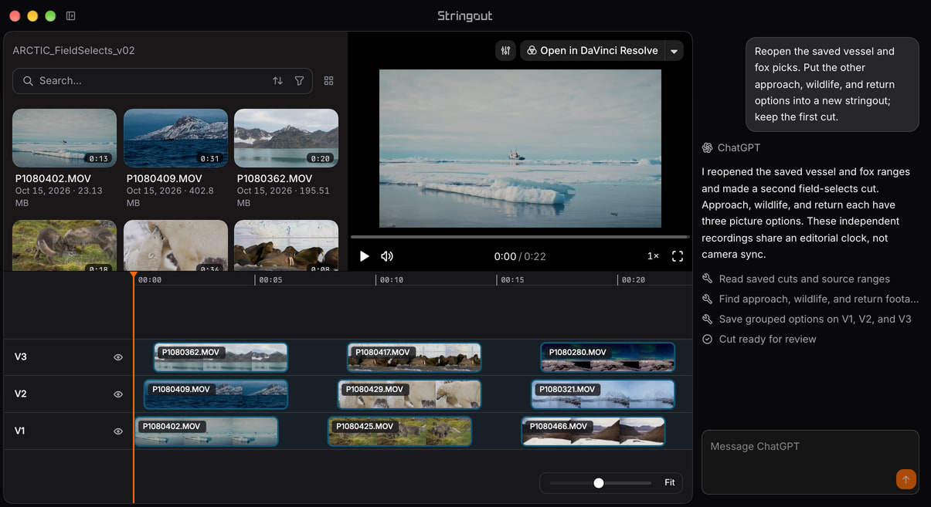The image size is (931, 507).
Task: Click the 00:20 timeline ruler mark
Action: (634, 280)
